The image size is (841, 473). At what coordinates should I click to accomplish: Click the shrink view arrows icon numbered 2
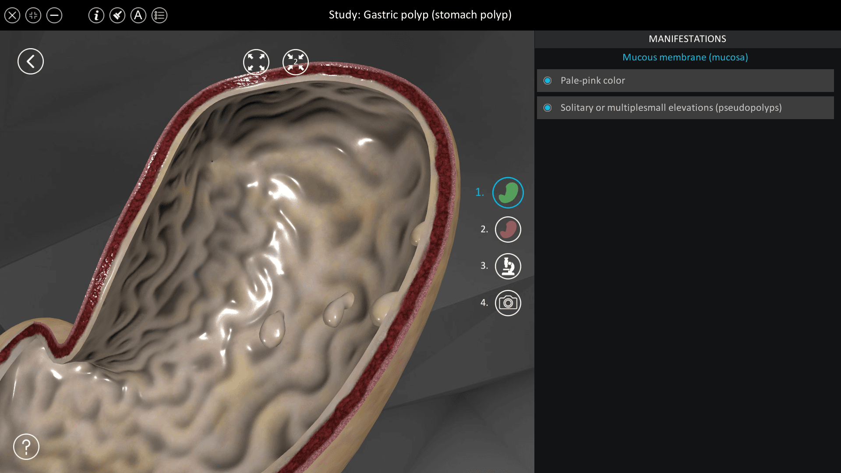point(296,62)
